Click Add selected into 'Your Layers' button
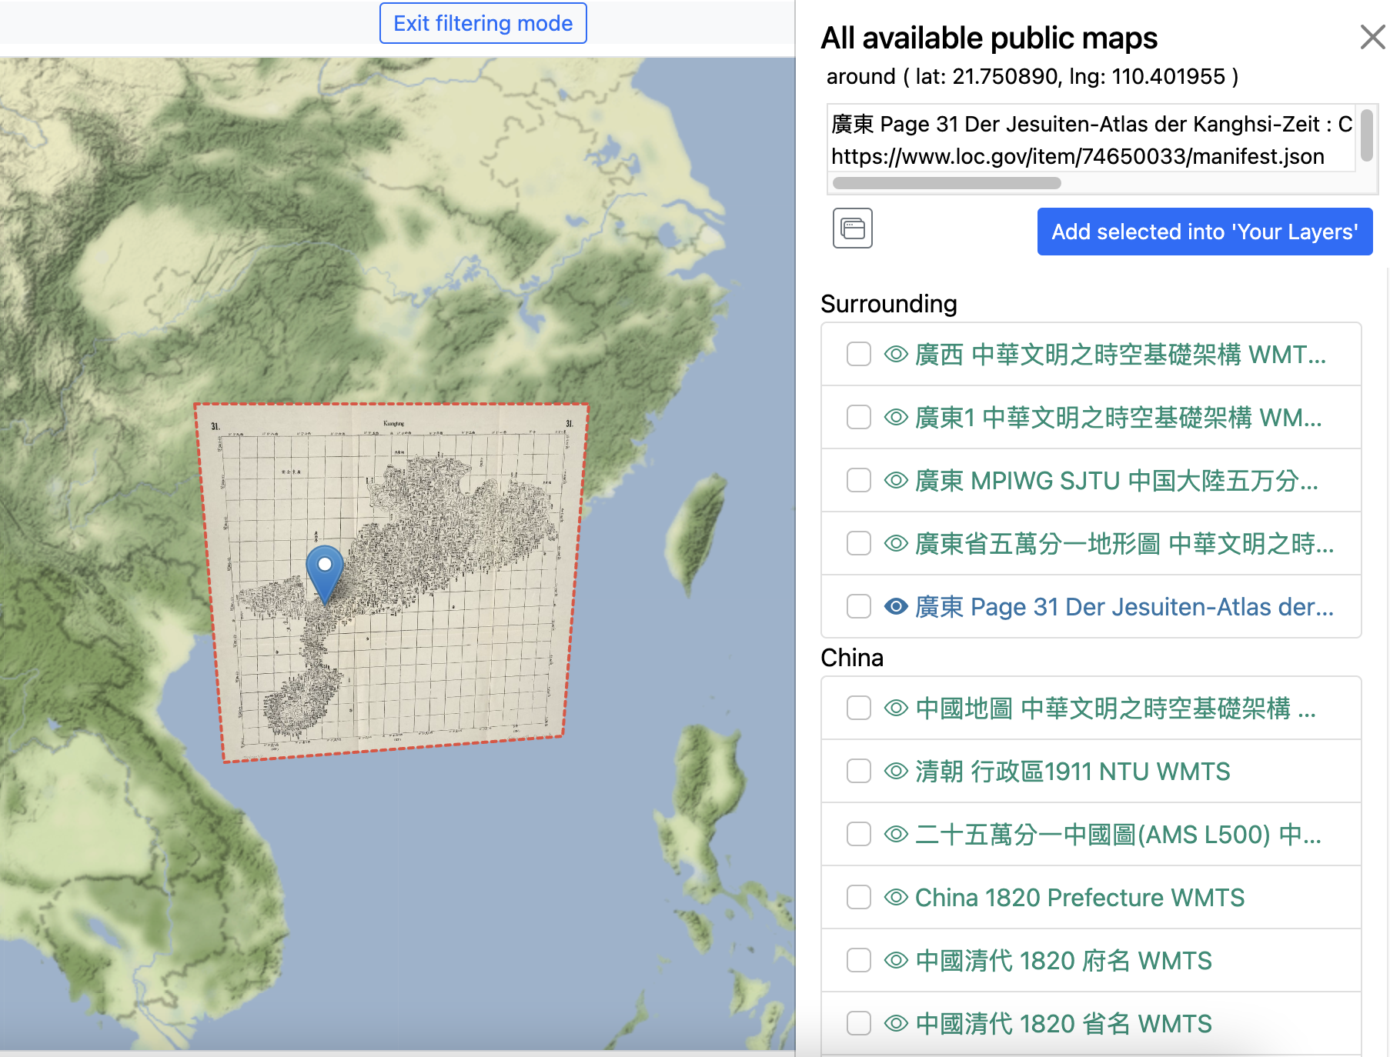Image resolution: width=1390 pixels, height=1057 pixels. coord(1205,232)
